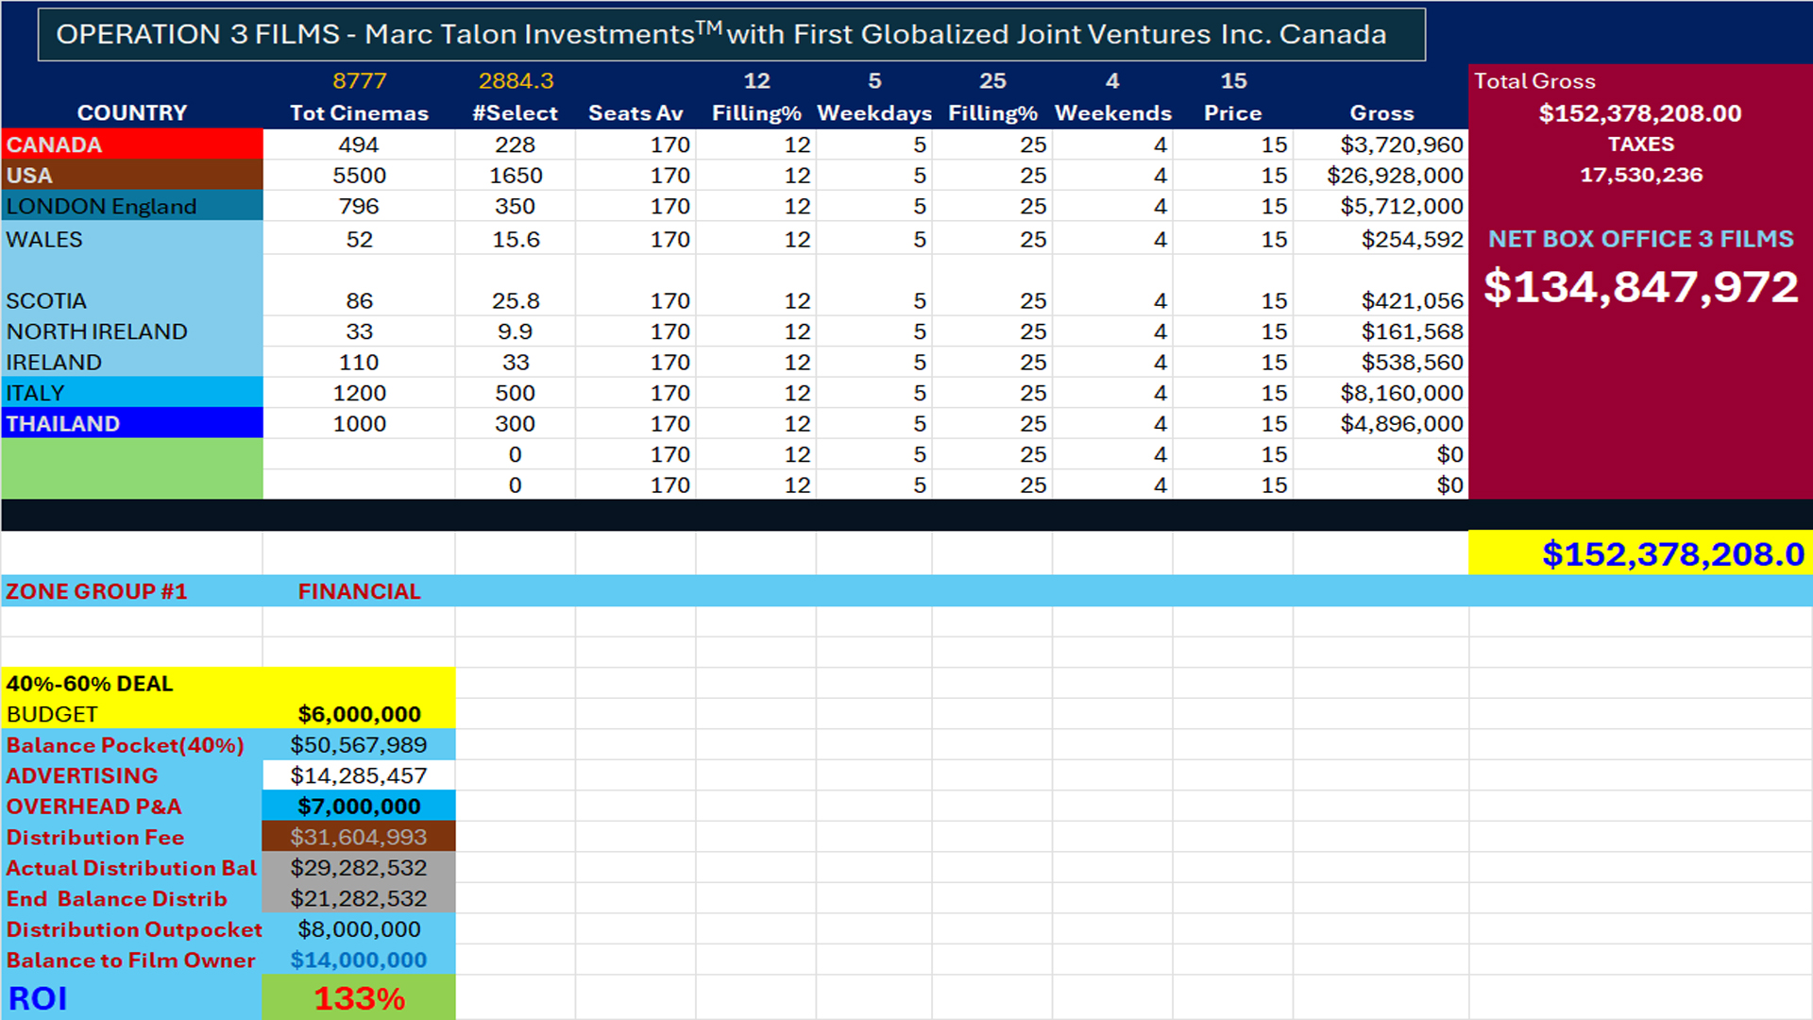Click the 8777 total cinemas value
The image size is (1813, 1020).
pos(359,81)
